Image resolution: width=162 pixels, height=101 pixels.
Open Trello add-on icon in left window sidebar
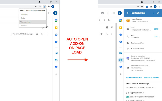pos(56,53)
